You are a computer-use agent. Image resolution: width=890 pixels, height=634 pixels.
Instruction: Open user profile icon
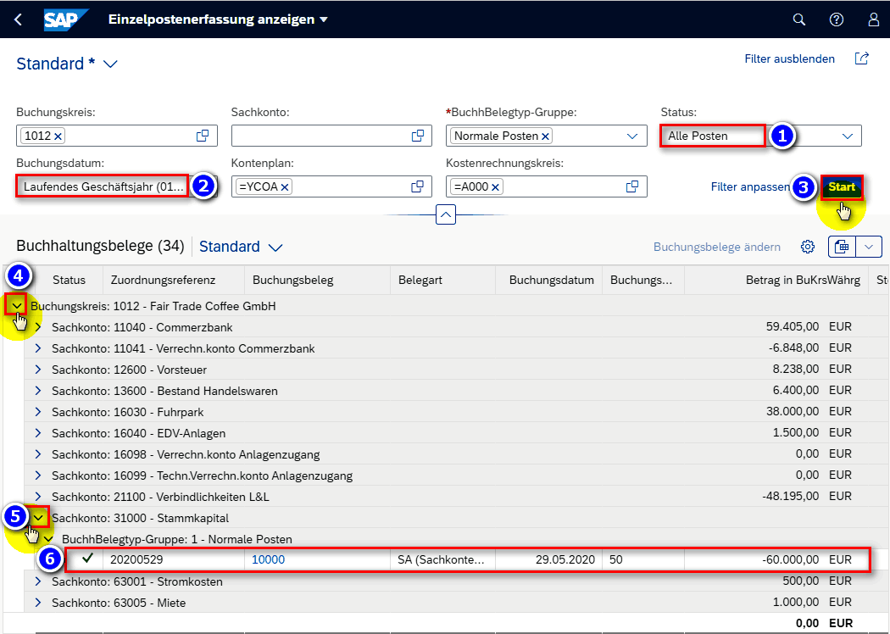873,19
